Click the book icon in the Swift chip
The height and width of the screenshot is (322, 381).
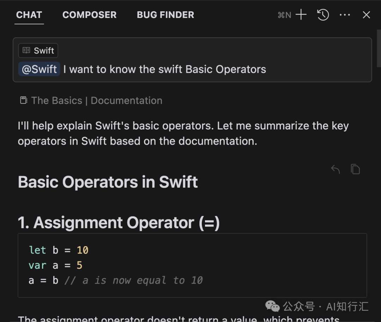(26, 50)
